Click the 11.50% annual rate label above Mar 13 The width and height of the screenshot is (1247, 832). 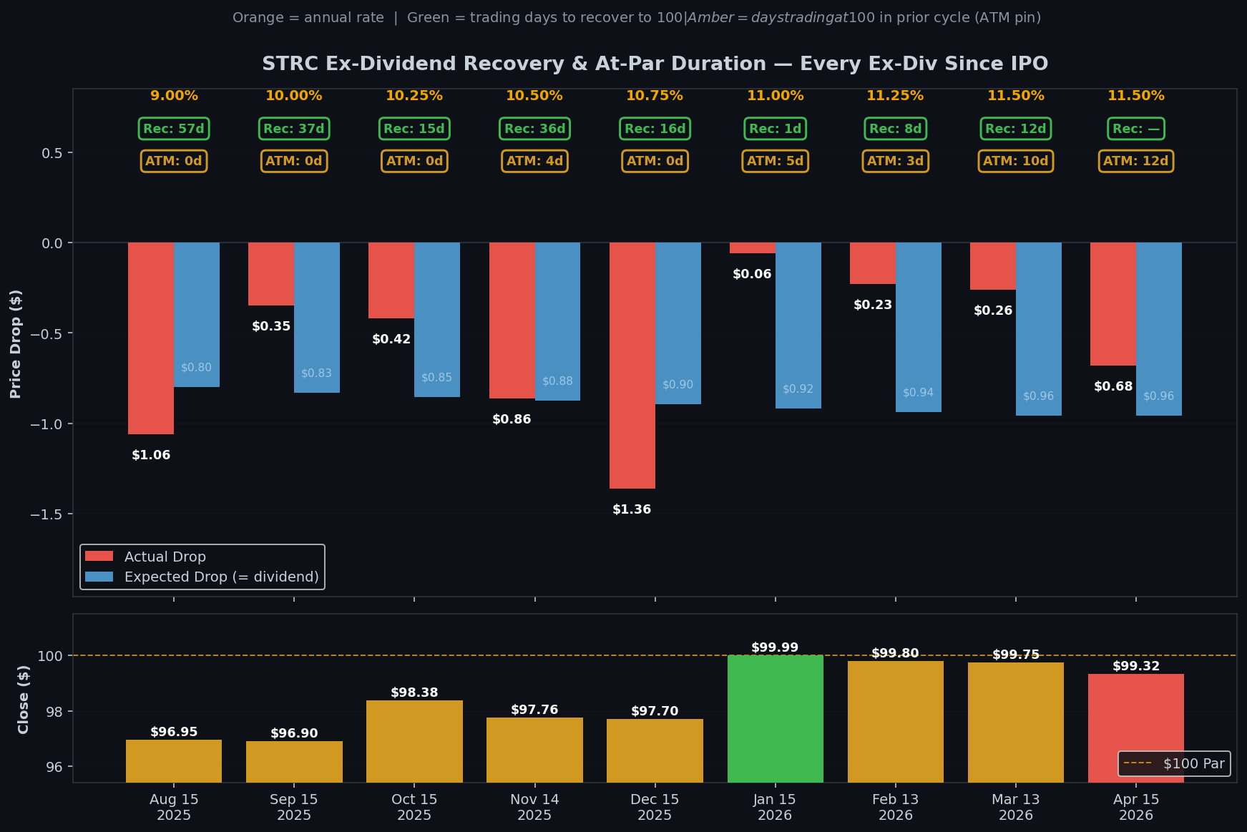pos(1015,94)
